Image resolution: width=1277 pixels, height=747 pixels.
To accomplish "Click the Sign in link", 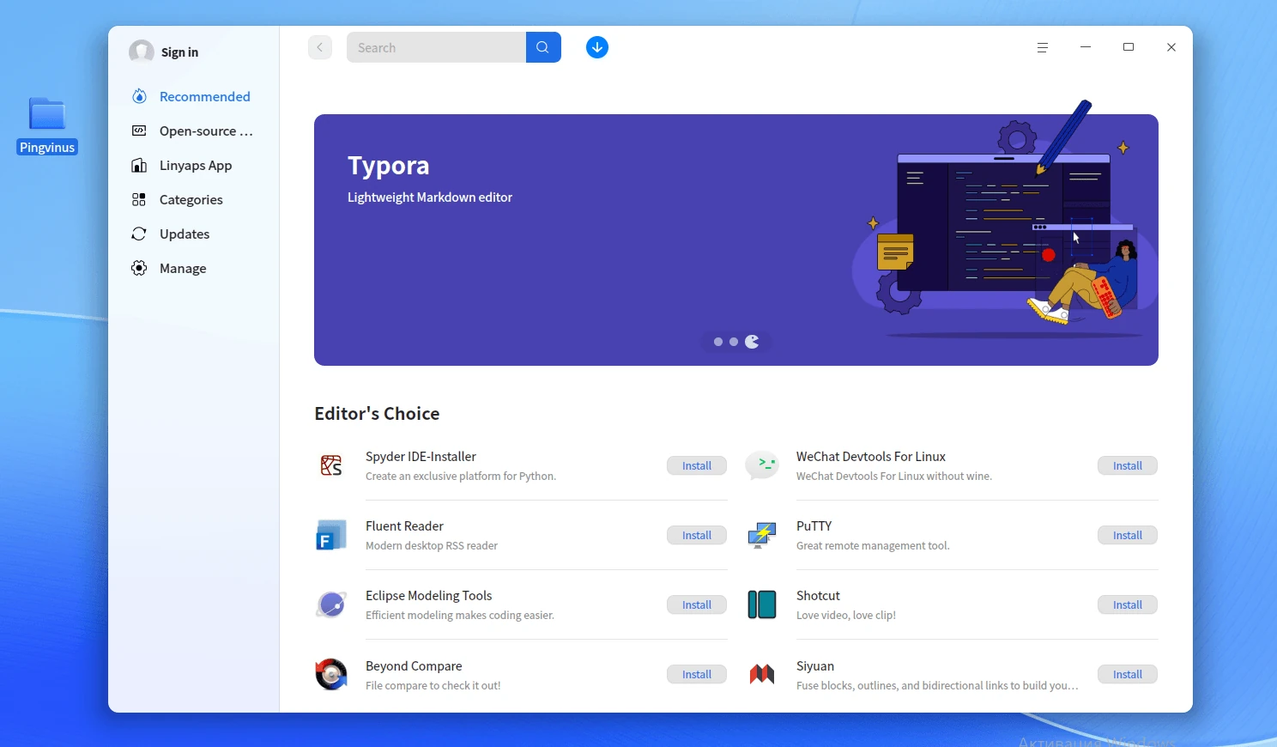I will click(179, 52).
